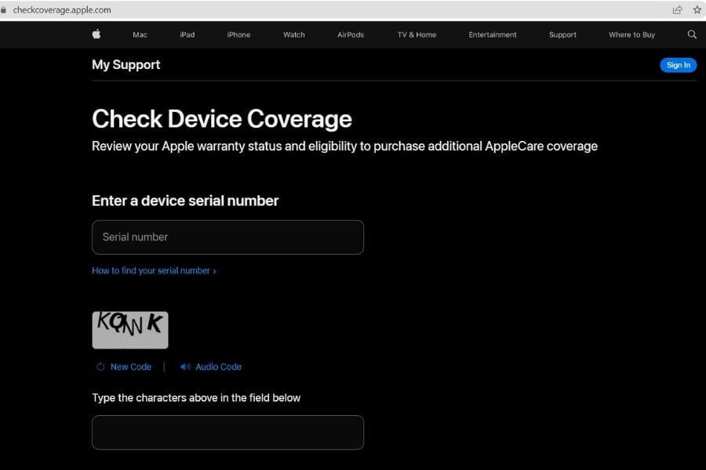Open the search magnifier icon
The height and width of the screenshot is (470, 706).
click(x=691, y=34)
